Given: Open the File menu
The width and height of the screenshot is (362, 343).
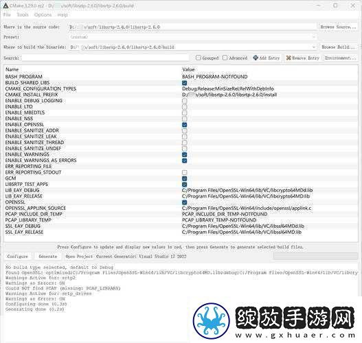Looking at the screenshot, I should click(x=7, y=15).
